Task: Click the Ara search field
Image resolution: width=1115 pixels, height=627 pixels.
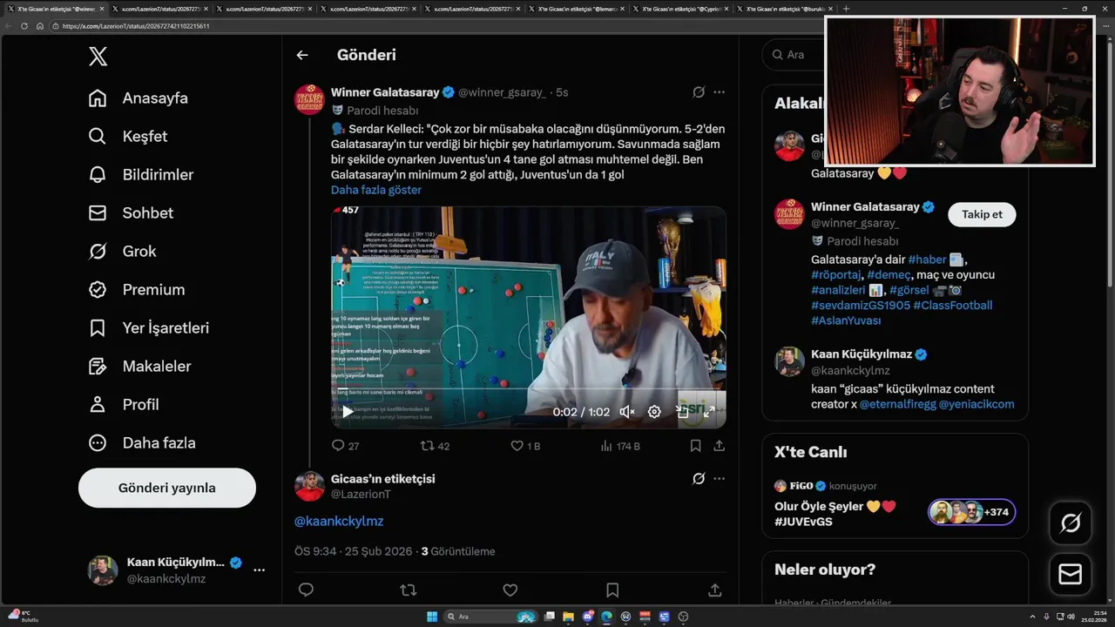Action: point(794,55)
